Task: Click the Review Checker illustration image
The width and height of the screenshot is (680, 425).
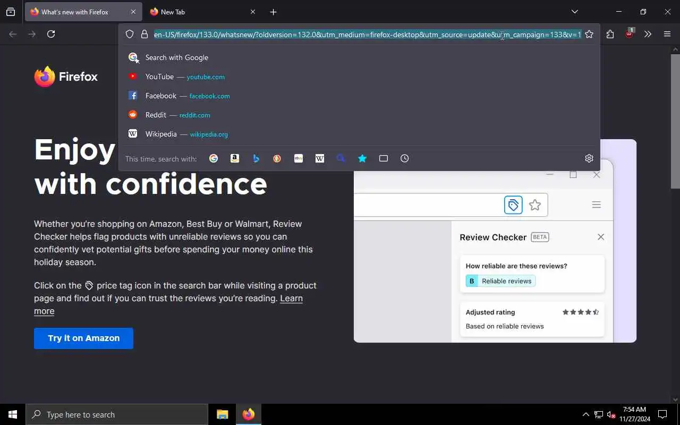Action: coord(495,241)
